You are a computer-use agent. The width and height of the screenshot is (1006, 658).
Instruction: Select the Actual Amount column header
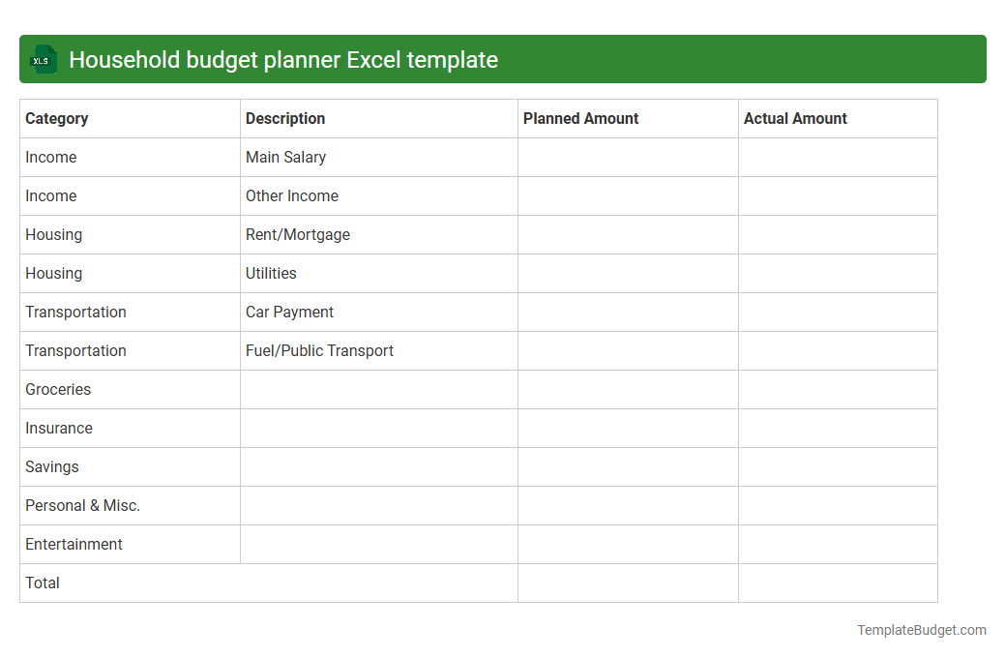(795, 118)
